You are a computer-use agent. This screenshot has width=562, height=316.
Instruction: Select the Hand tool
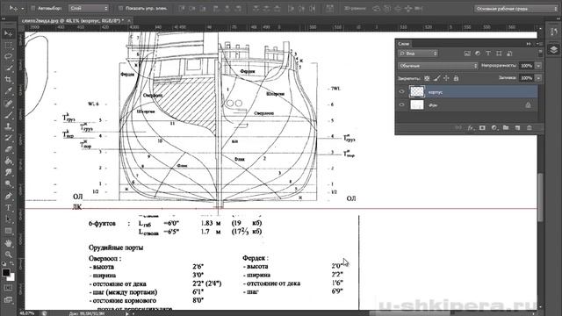[8, 242]
